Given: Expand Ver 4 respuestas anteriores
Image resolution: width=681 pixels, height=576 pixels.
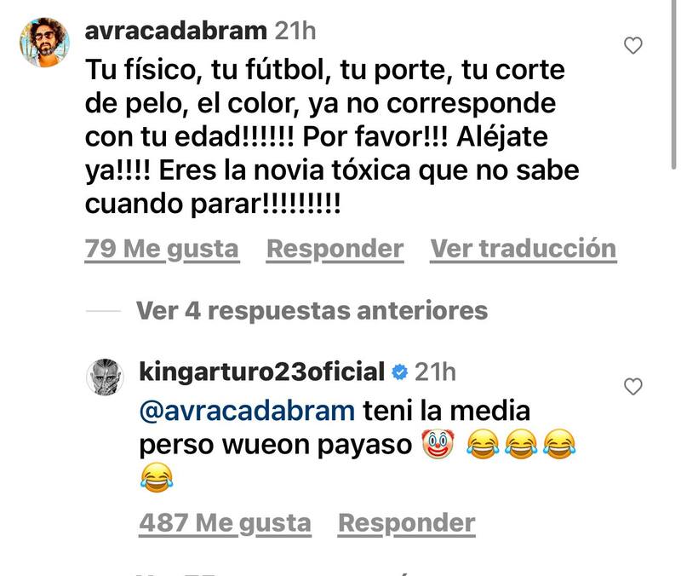Looking at the screenshot, I should pos(312,311).
